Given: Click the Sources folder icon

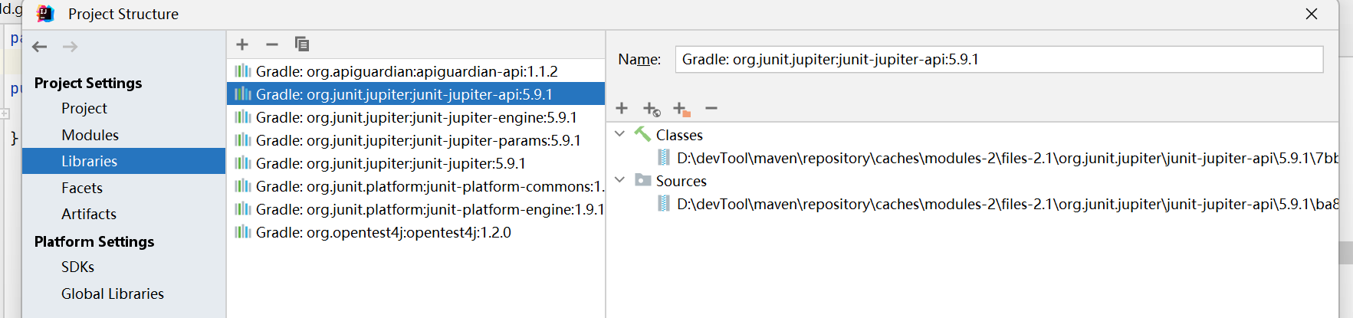Looking at the screenshot, I should (x=643, y=180).
